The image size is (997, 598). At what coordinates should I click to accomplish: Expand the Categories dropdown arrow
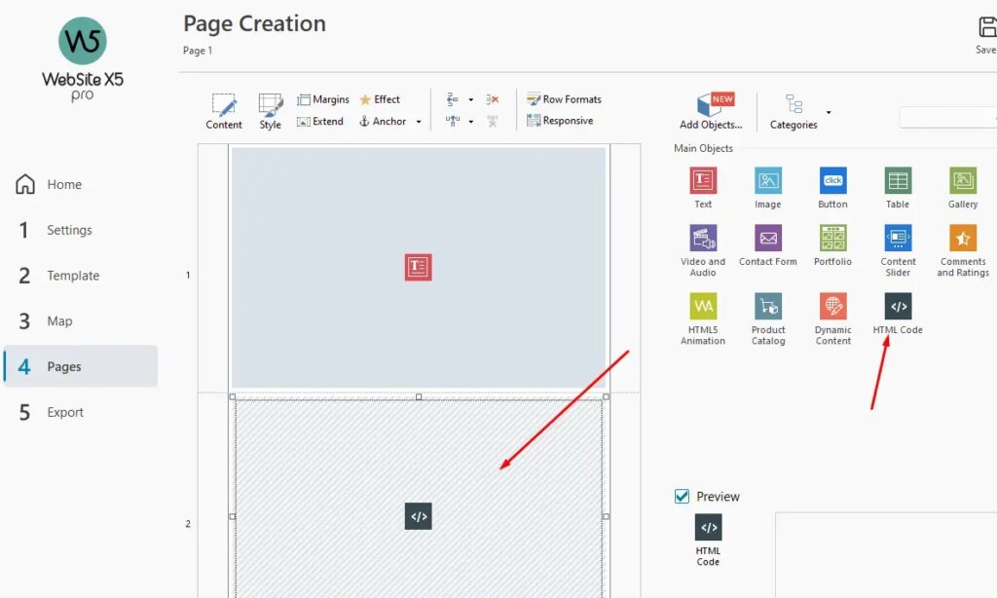tap(829, 113)
